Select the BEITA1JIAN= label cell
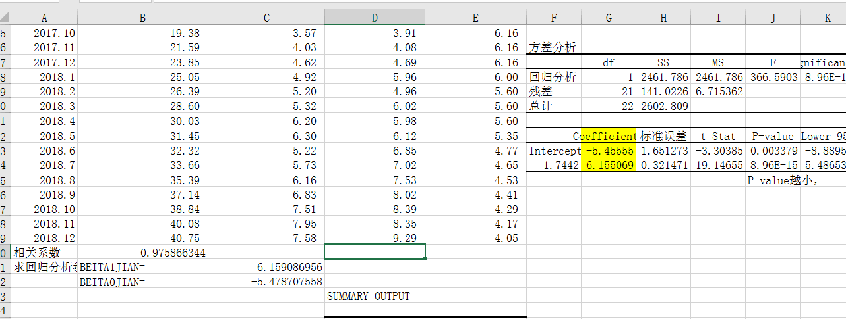 coord(142,267)
